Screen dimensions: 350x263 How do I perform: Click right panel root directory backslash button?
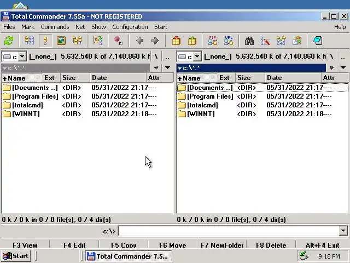tap(331, 56)
